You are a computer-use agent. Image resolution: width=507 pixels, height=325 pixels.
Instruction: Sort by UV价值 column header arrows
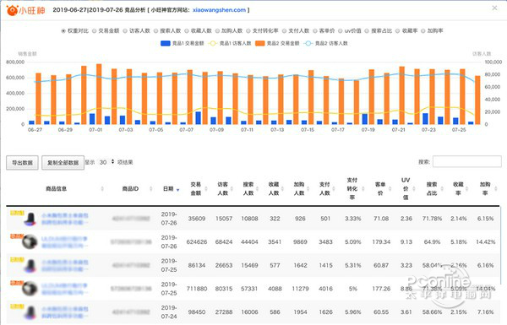[x=415, y=188]
